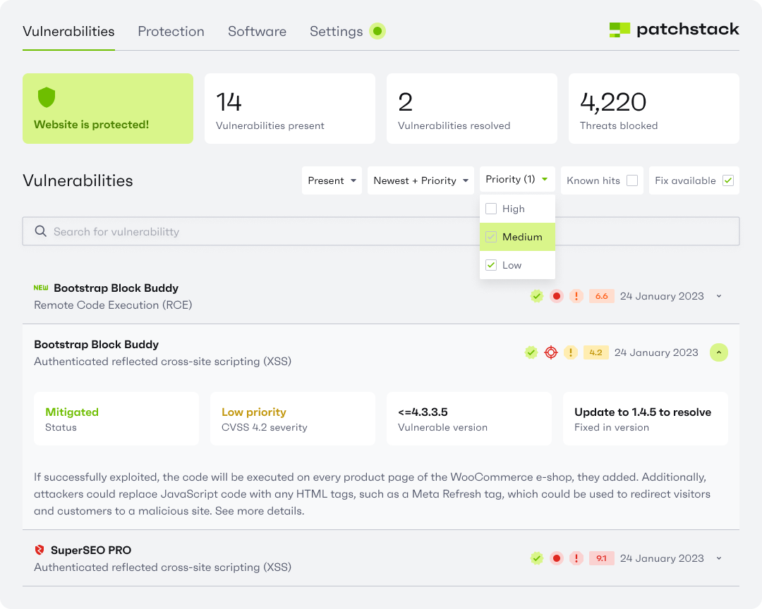Open the Present status dropdown
The width and height of the screenshot is (762, 609).
(x=332, y=180)
